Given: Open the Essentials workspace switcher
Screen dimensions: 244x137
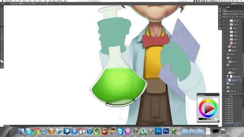Looking at the screenshot, I should click(237, 3).
